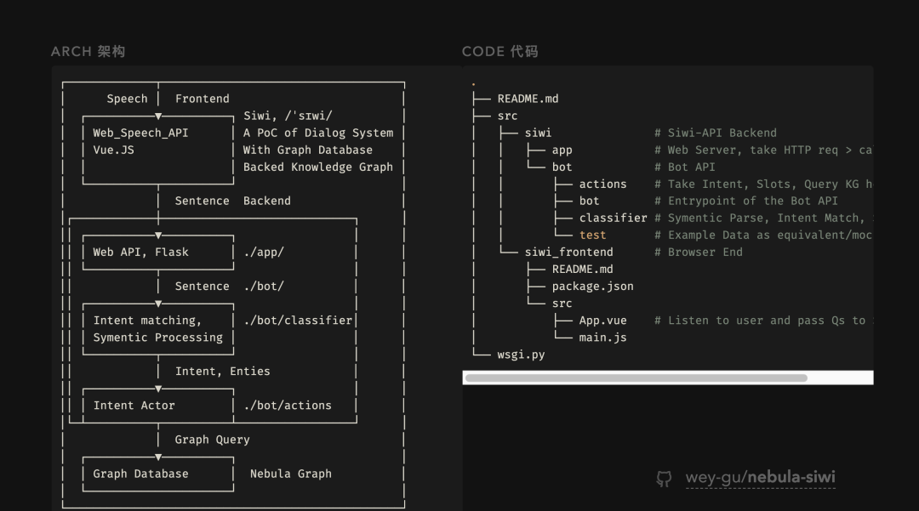Click the CODE 代码 heading
The width and height of the screenshot is (919, 511).
(x=499, y=52)
